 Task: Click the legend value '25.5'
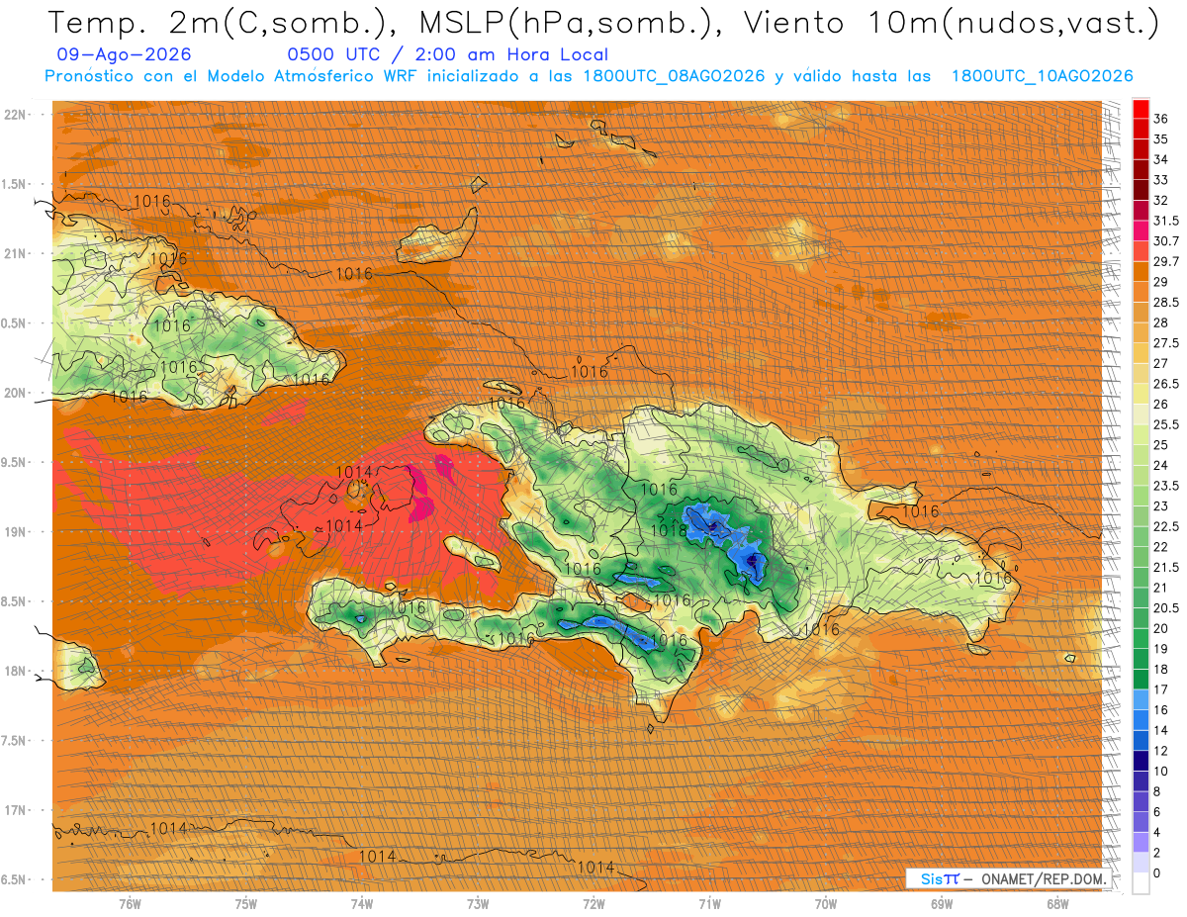pyautogui.click(x=1166, y=424)
